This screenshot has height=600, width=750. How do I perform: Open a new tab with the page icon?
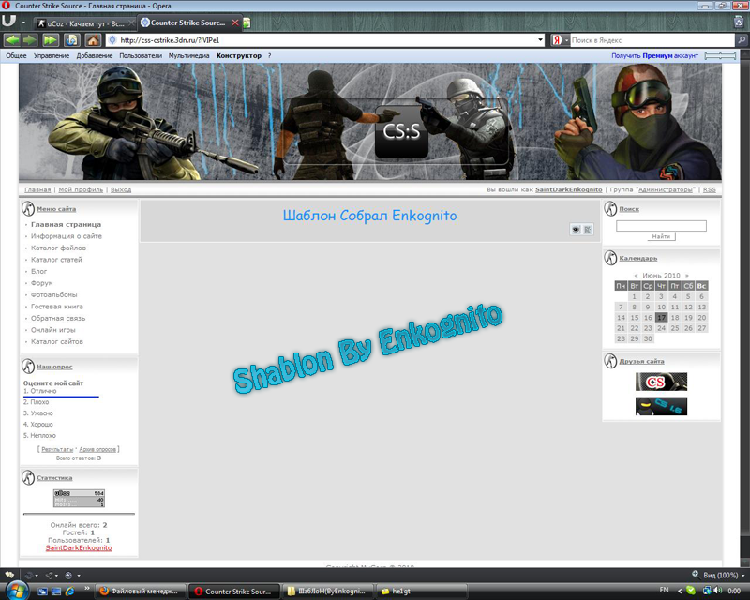(x=247, y=22)
